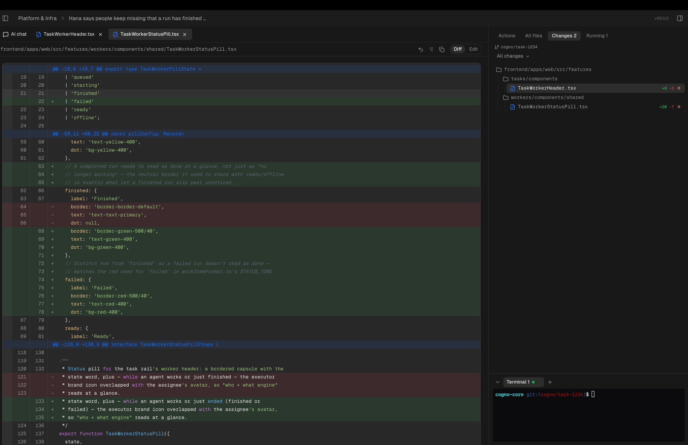688x445 pixels.
Task: Open TaskWorkerHeader.tsx in the changes tree
Action: pos(595,88)
